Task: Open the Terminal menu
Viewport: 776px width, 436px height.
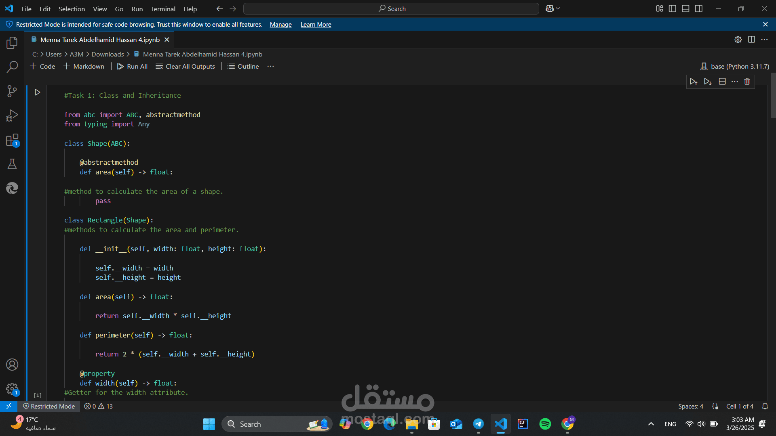Action: pos(163,9)
